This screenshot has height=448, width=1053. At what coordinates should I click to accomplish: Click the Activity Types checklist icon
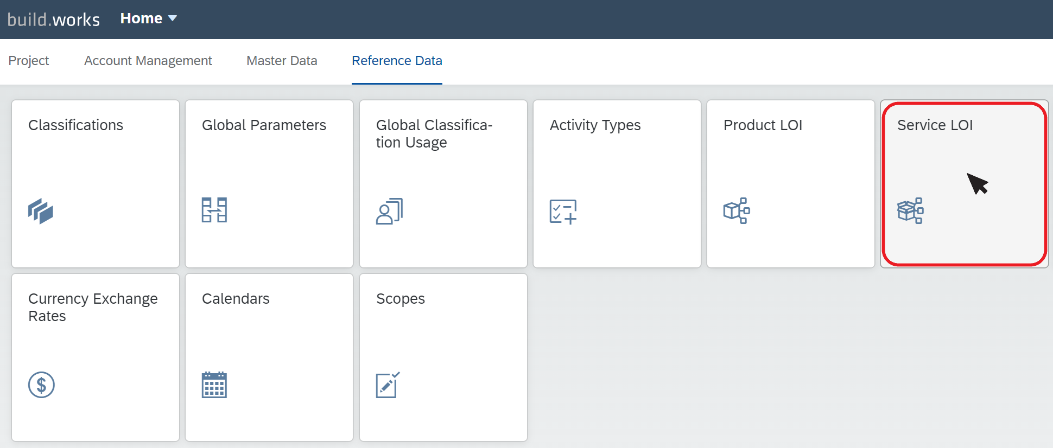(563, 212)
